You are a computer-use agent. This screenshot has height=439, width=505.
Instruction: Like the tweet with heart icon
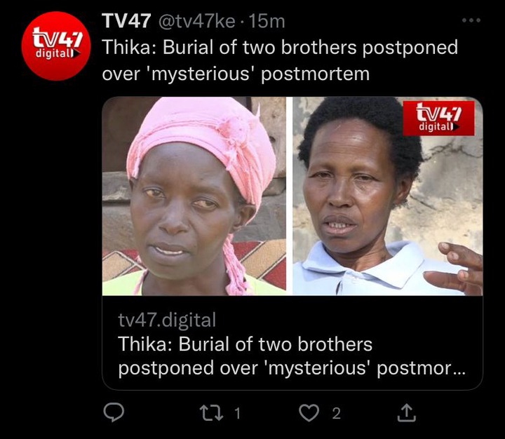click(309, 413)
